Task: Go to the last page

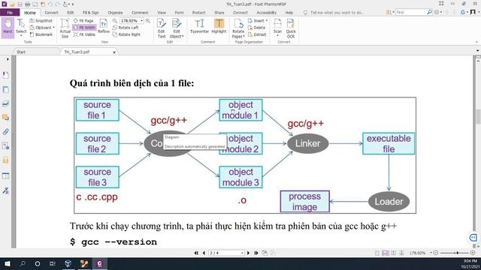Action: pyautogui.click(x=256, y=253)
